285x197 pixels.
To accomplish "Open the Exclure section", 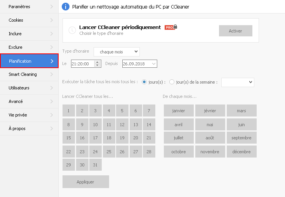I will [x=29, y=47].
